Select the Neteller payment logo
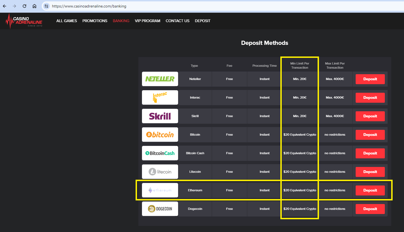The height and width of the screenshot is (232, 404). pos(160,79)
